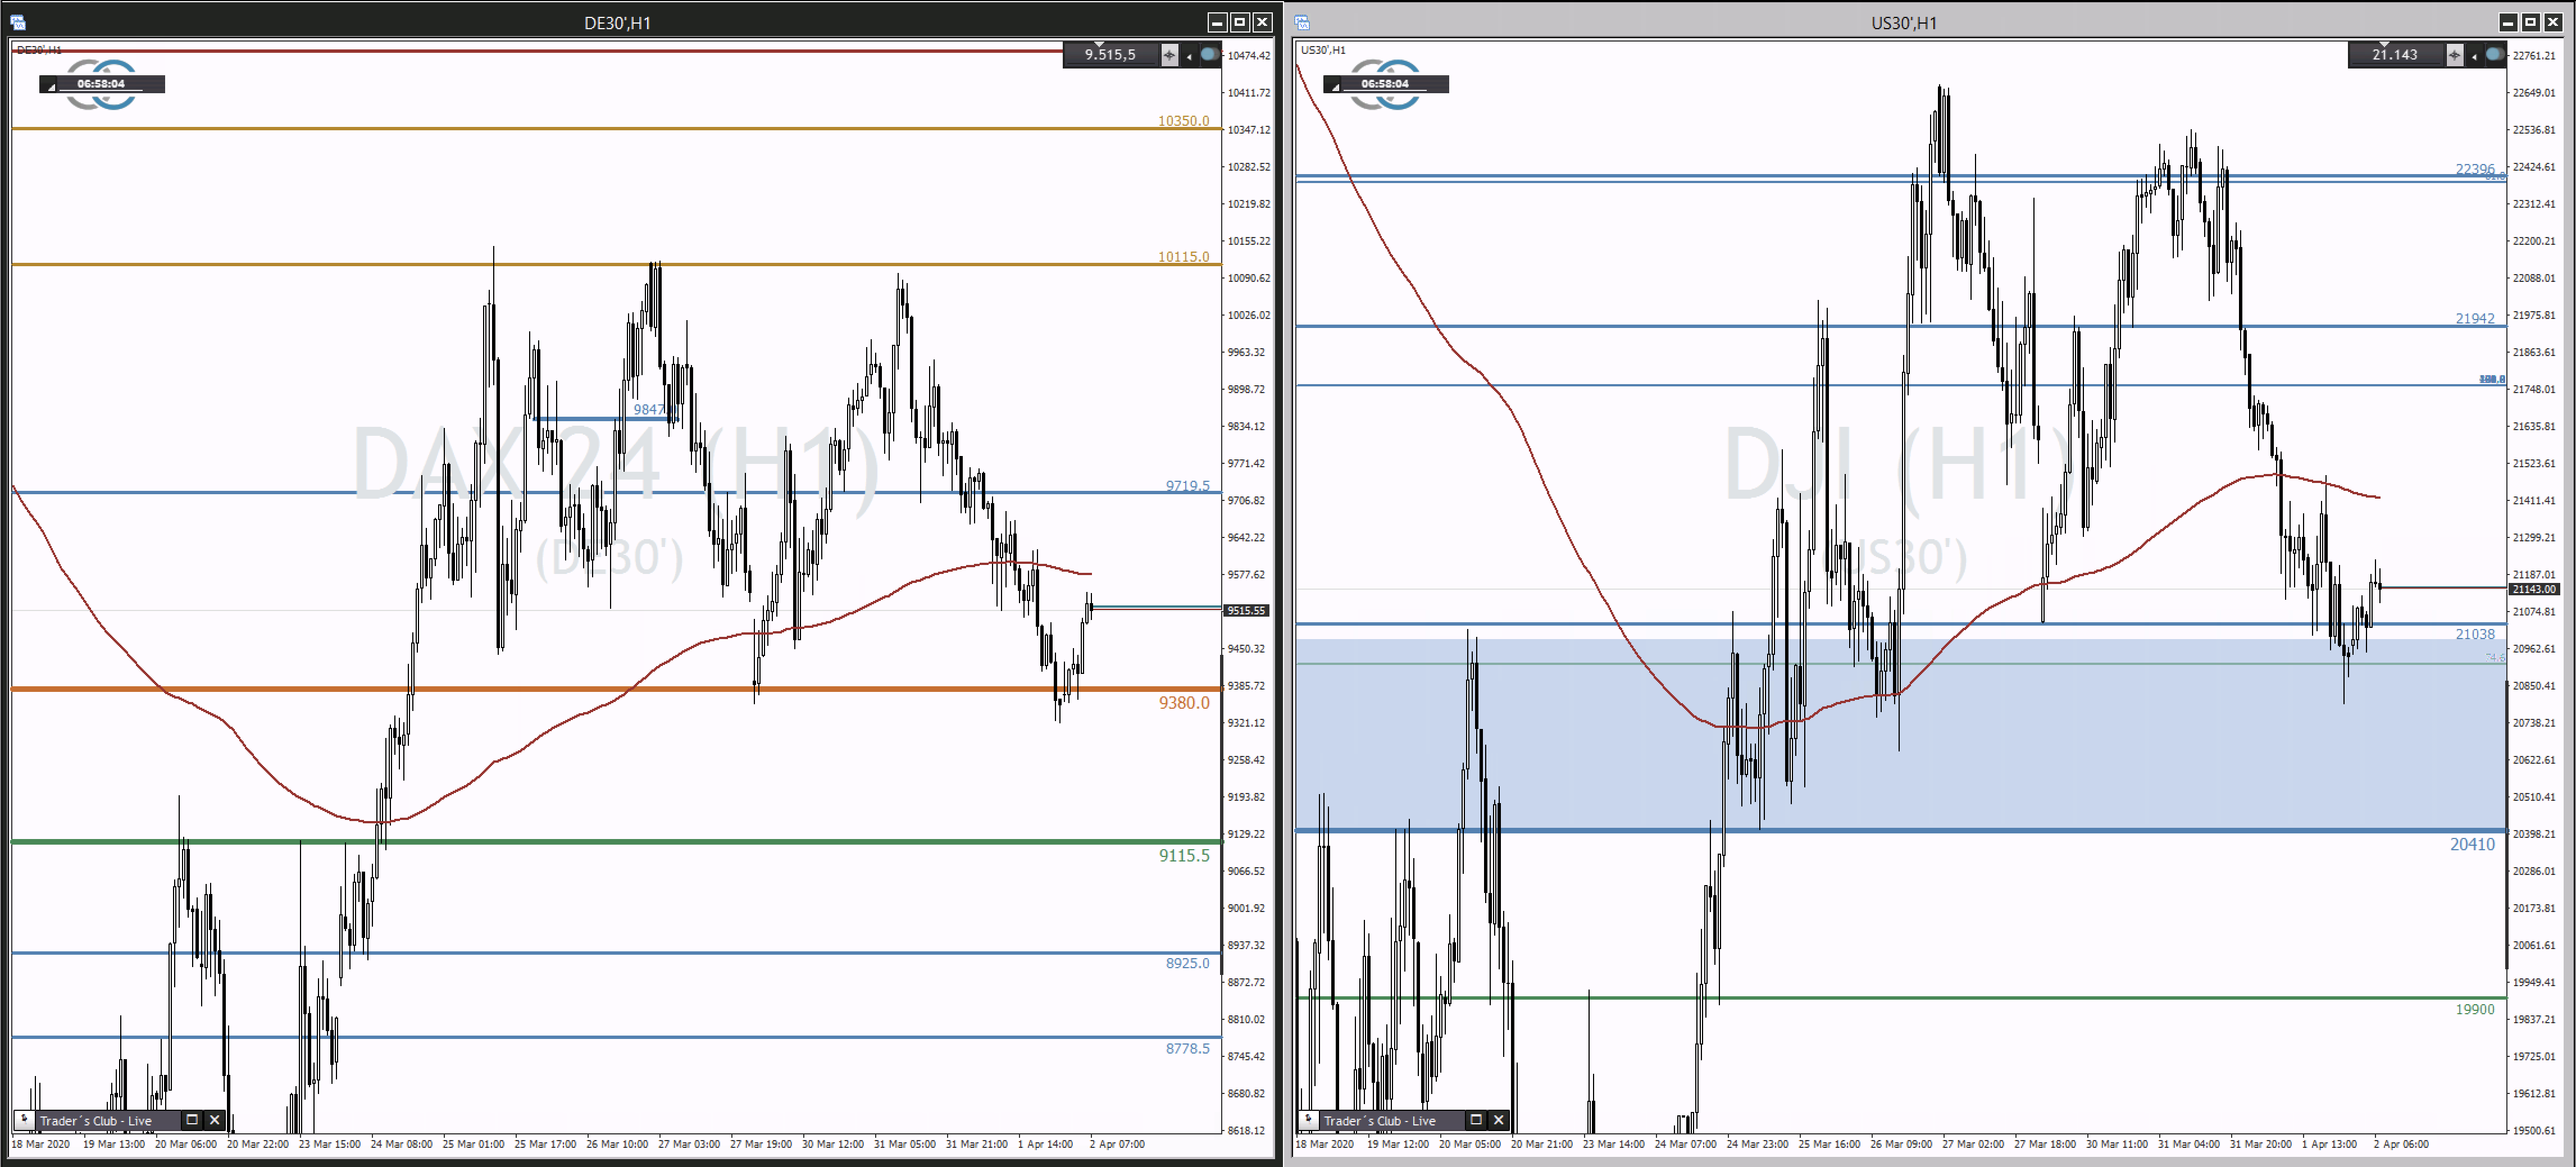Click Trader's Club - Live label in US30
Image resolution: width=2576 pixels, height=1167 pixels.
click(1380, 1121)
